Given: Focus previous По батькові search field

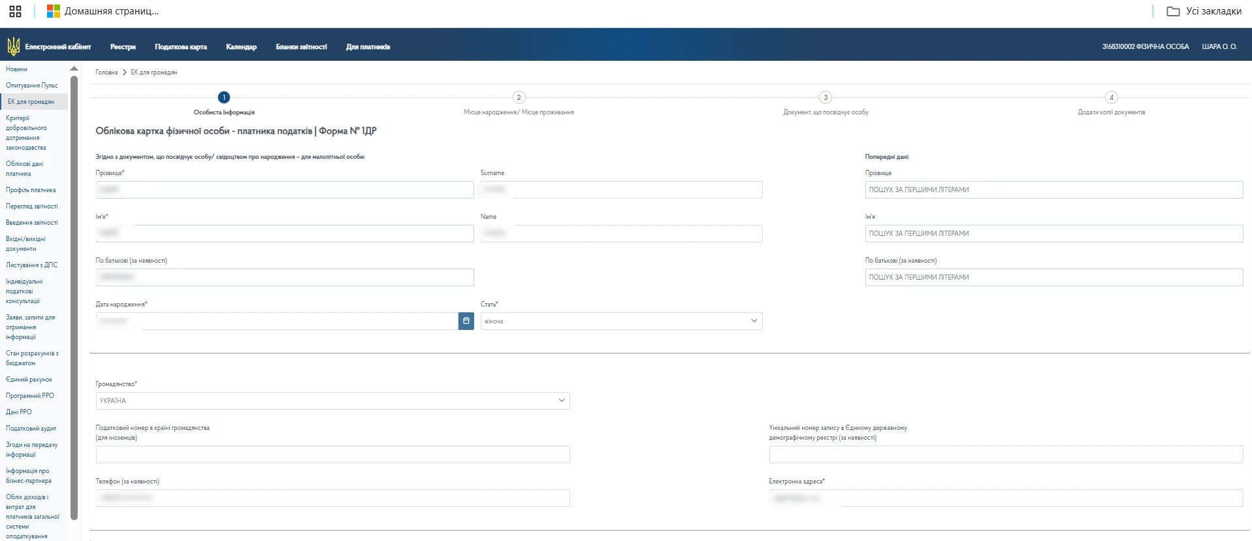Looking at the screenshot, I should coord(1054,277).
